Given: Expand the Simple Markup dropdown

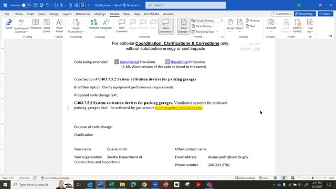Looking at the screenshot, I should [209, 20].
